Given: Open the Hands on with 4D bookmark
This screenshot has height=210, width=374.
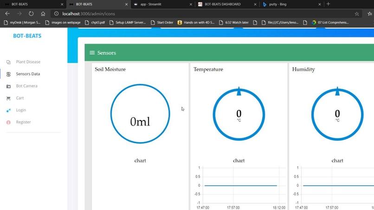Looking at the screenshot, I should point(196,22).
